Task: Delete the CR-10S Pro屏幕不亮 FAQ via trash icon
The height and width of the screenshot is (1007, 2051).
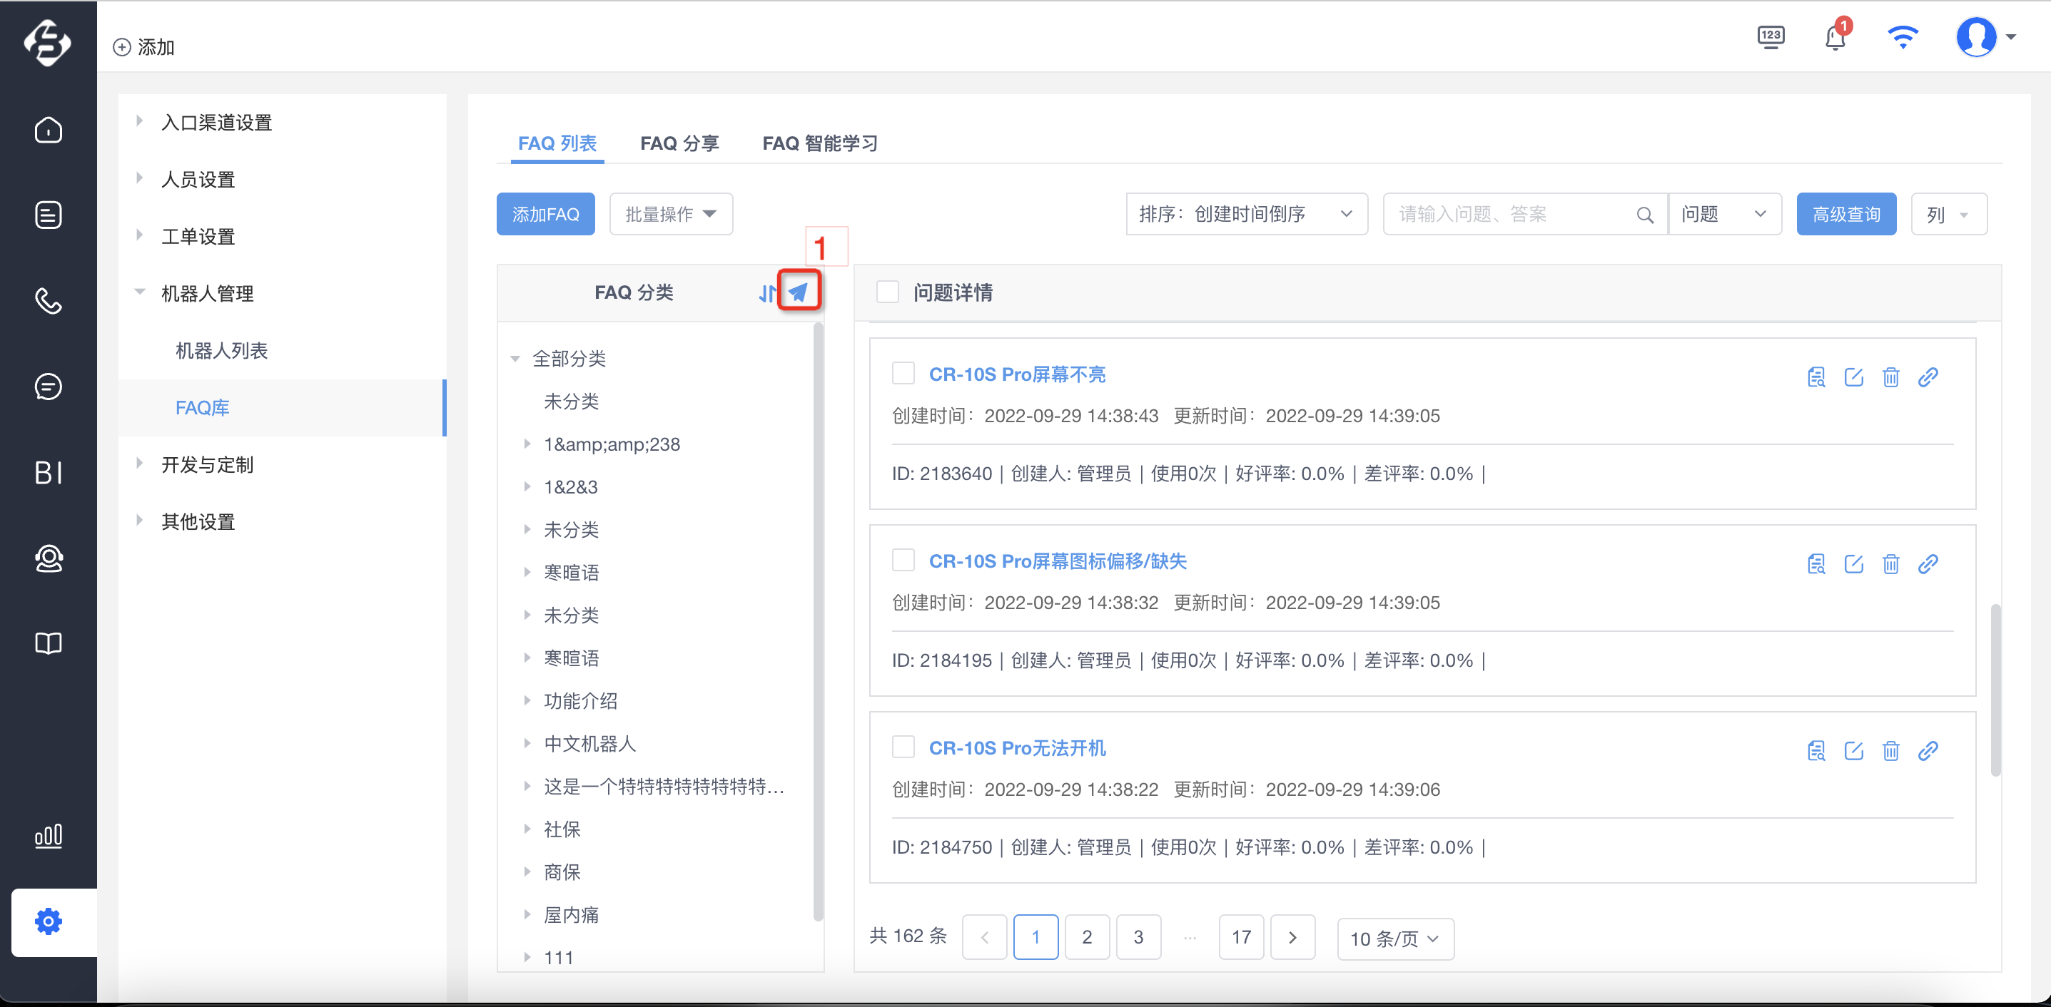Action: coord(1891,377)
